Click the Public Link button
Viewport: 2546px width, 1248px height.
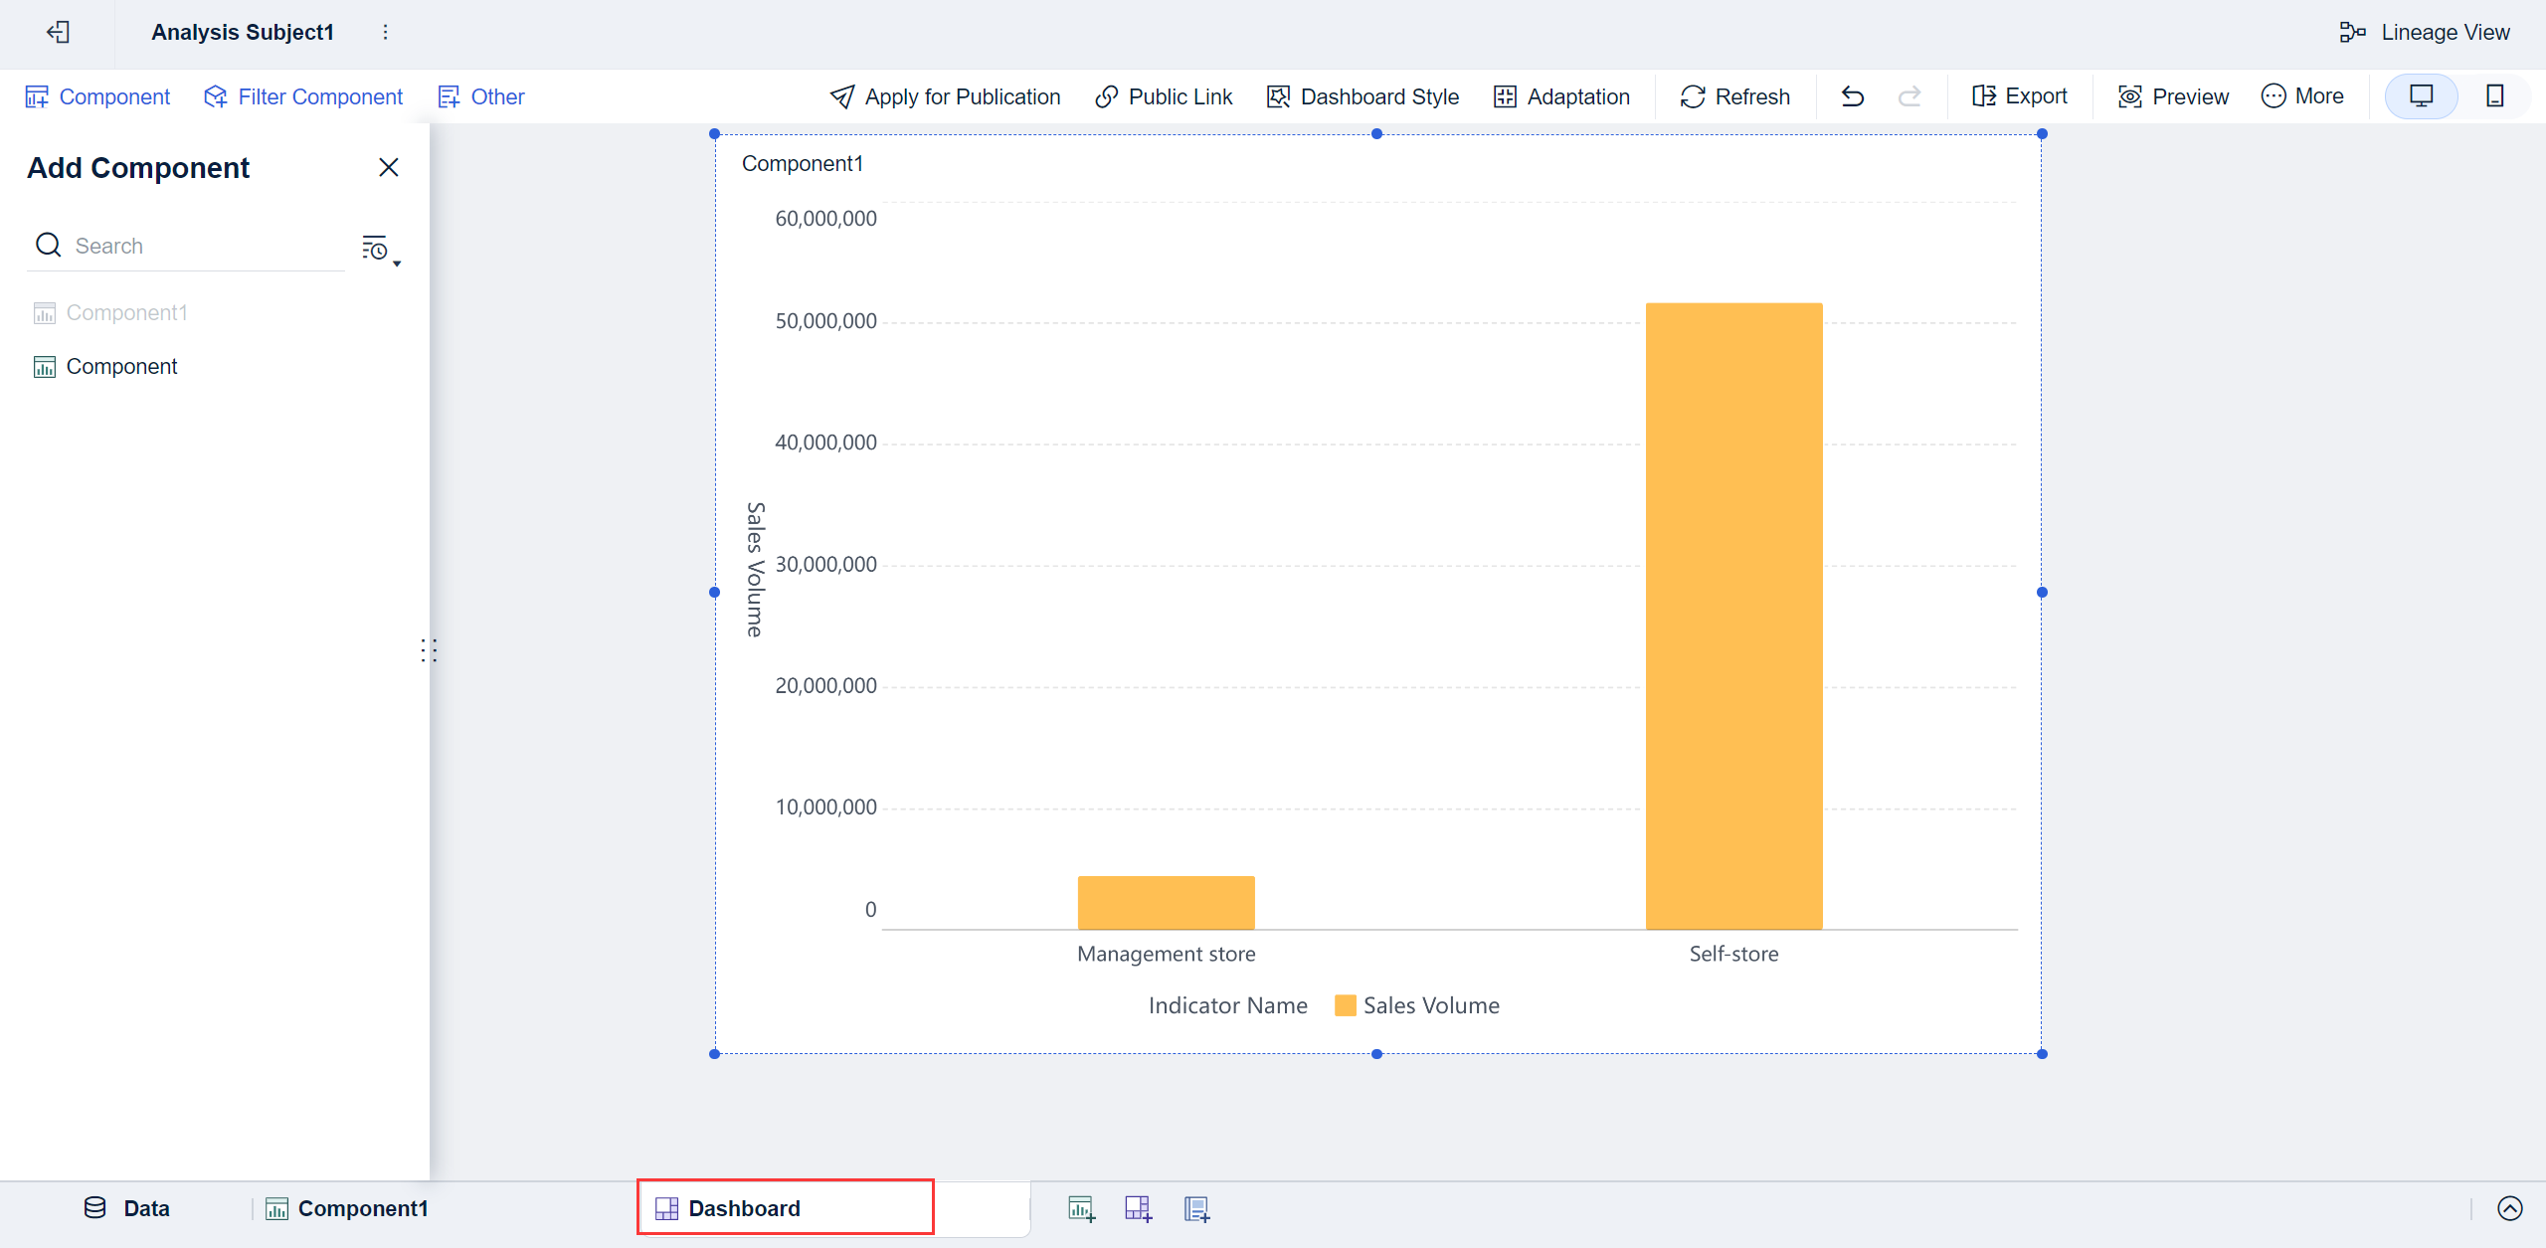[x=1163, y=96]
